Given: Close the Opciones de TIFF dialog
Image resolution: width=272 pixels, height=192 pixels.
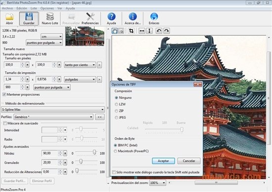Looking at the screenshot, I should coord(198,84).
